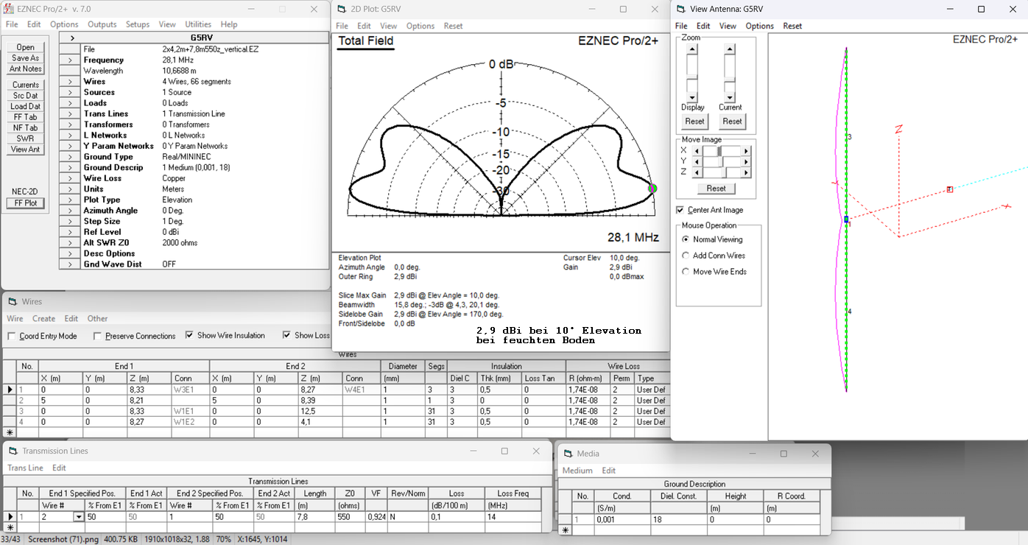
Task: Open the Wires entry arrow button
Action: pos(70,82)
